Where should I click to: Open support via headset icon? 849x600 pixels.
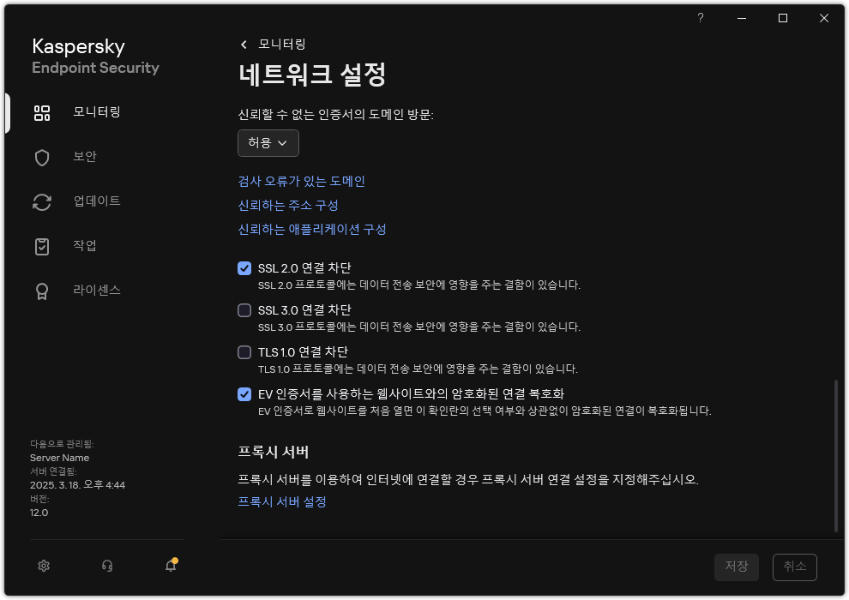[x=106, y=566]
